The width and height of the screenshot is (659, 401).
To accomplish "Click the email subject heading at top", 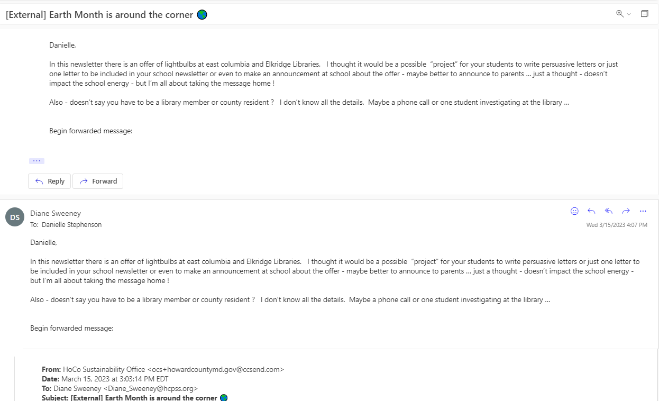I will [106, 15].
